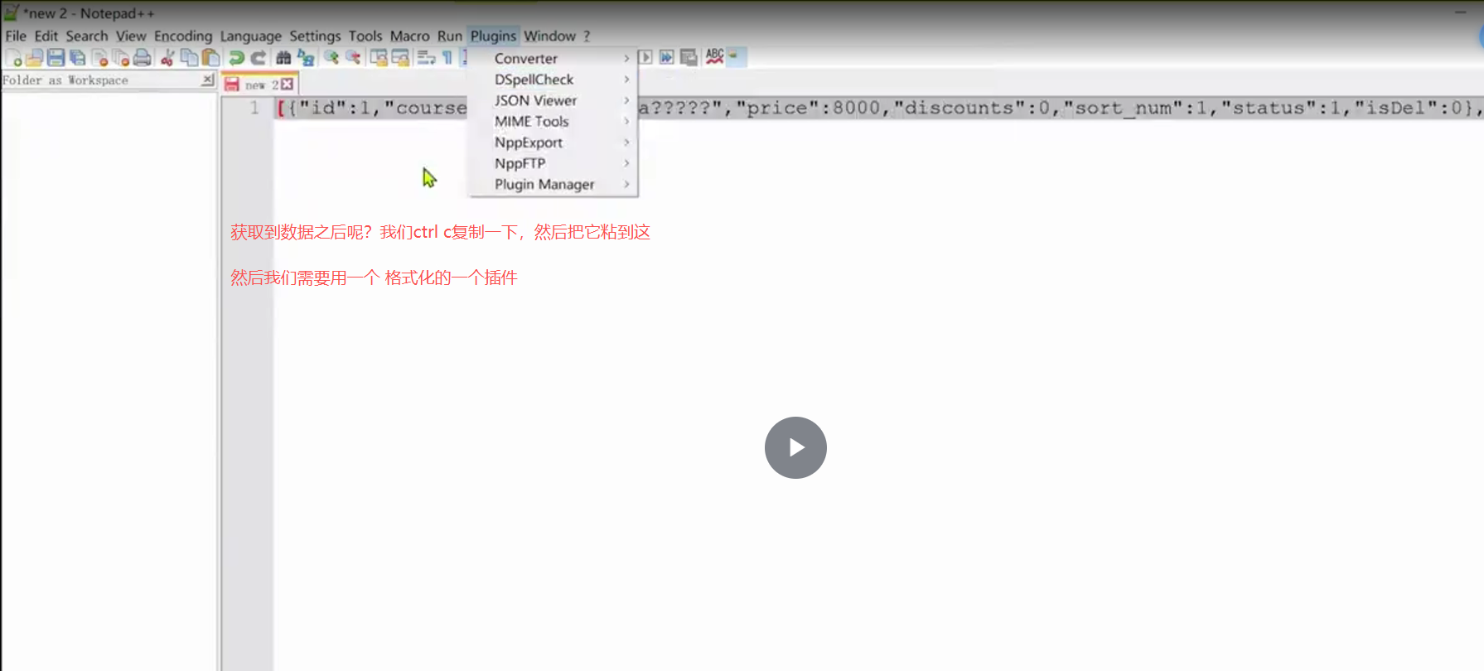Click the Replace toolbar icon
1484x671 pixels.
[x=306, y=57]
